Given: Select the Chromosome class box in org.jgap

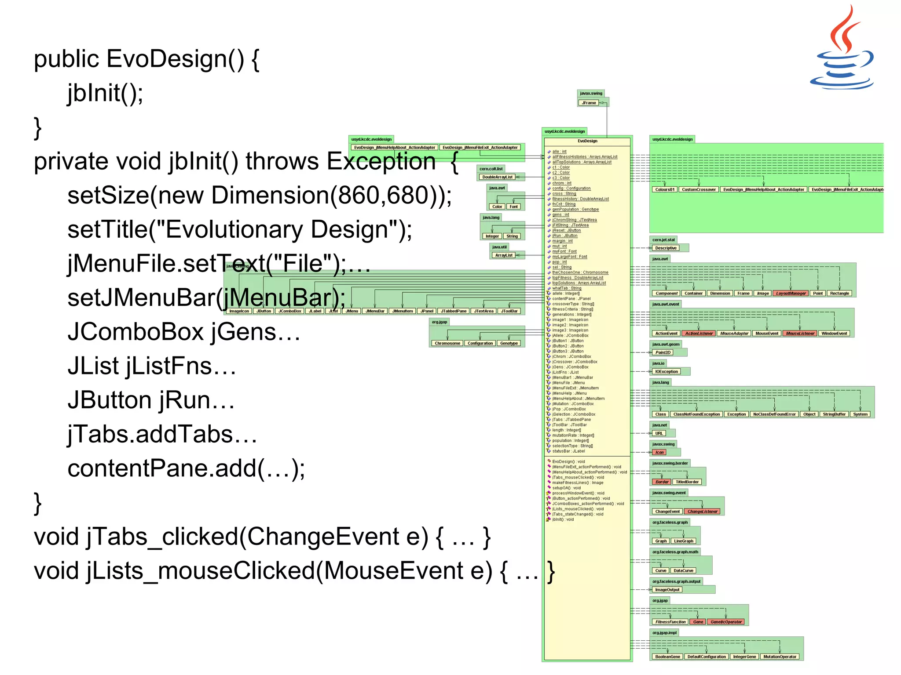Looking at the screenshot, I should pyautogui.click(x=447, y=344).
